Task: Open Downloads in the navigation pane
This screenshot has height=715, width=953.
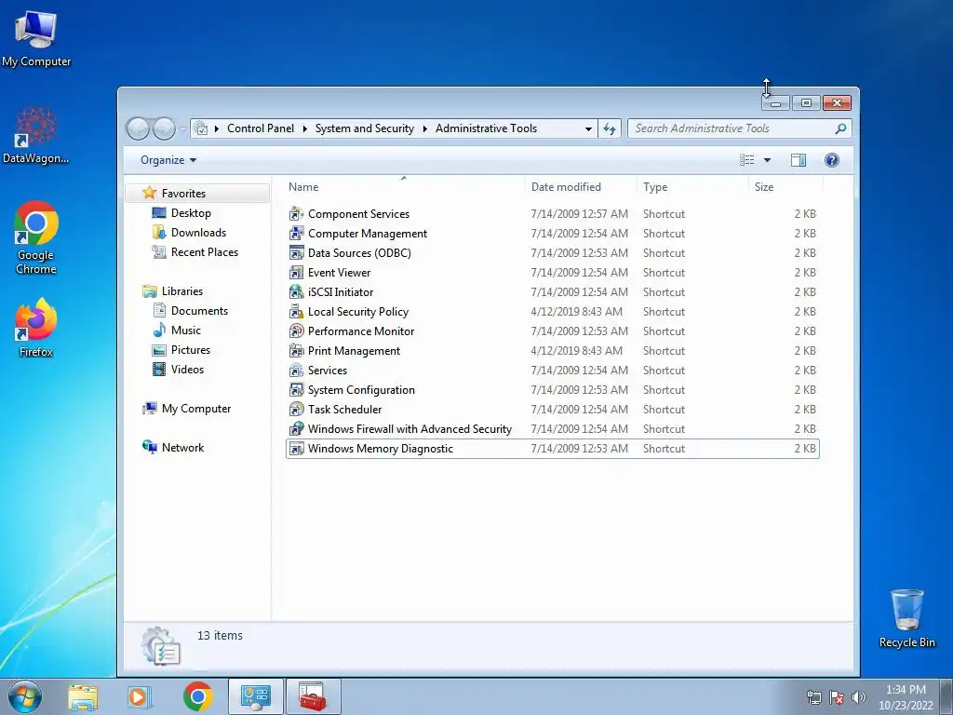Action: click(x=197, y=232)
